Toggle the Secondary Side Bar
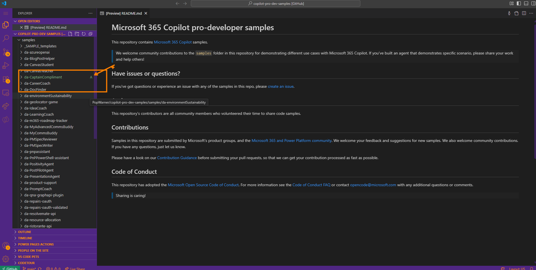This screenshot has height=270, width=536. [x=533, y=3]
